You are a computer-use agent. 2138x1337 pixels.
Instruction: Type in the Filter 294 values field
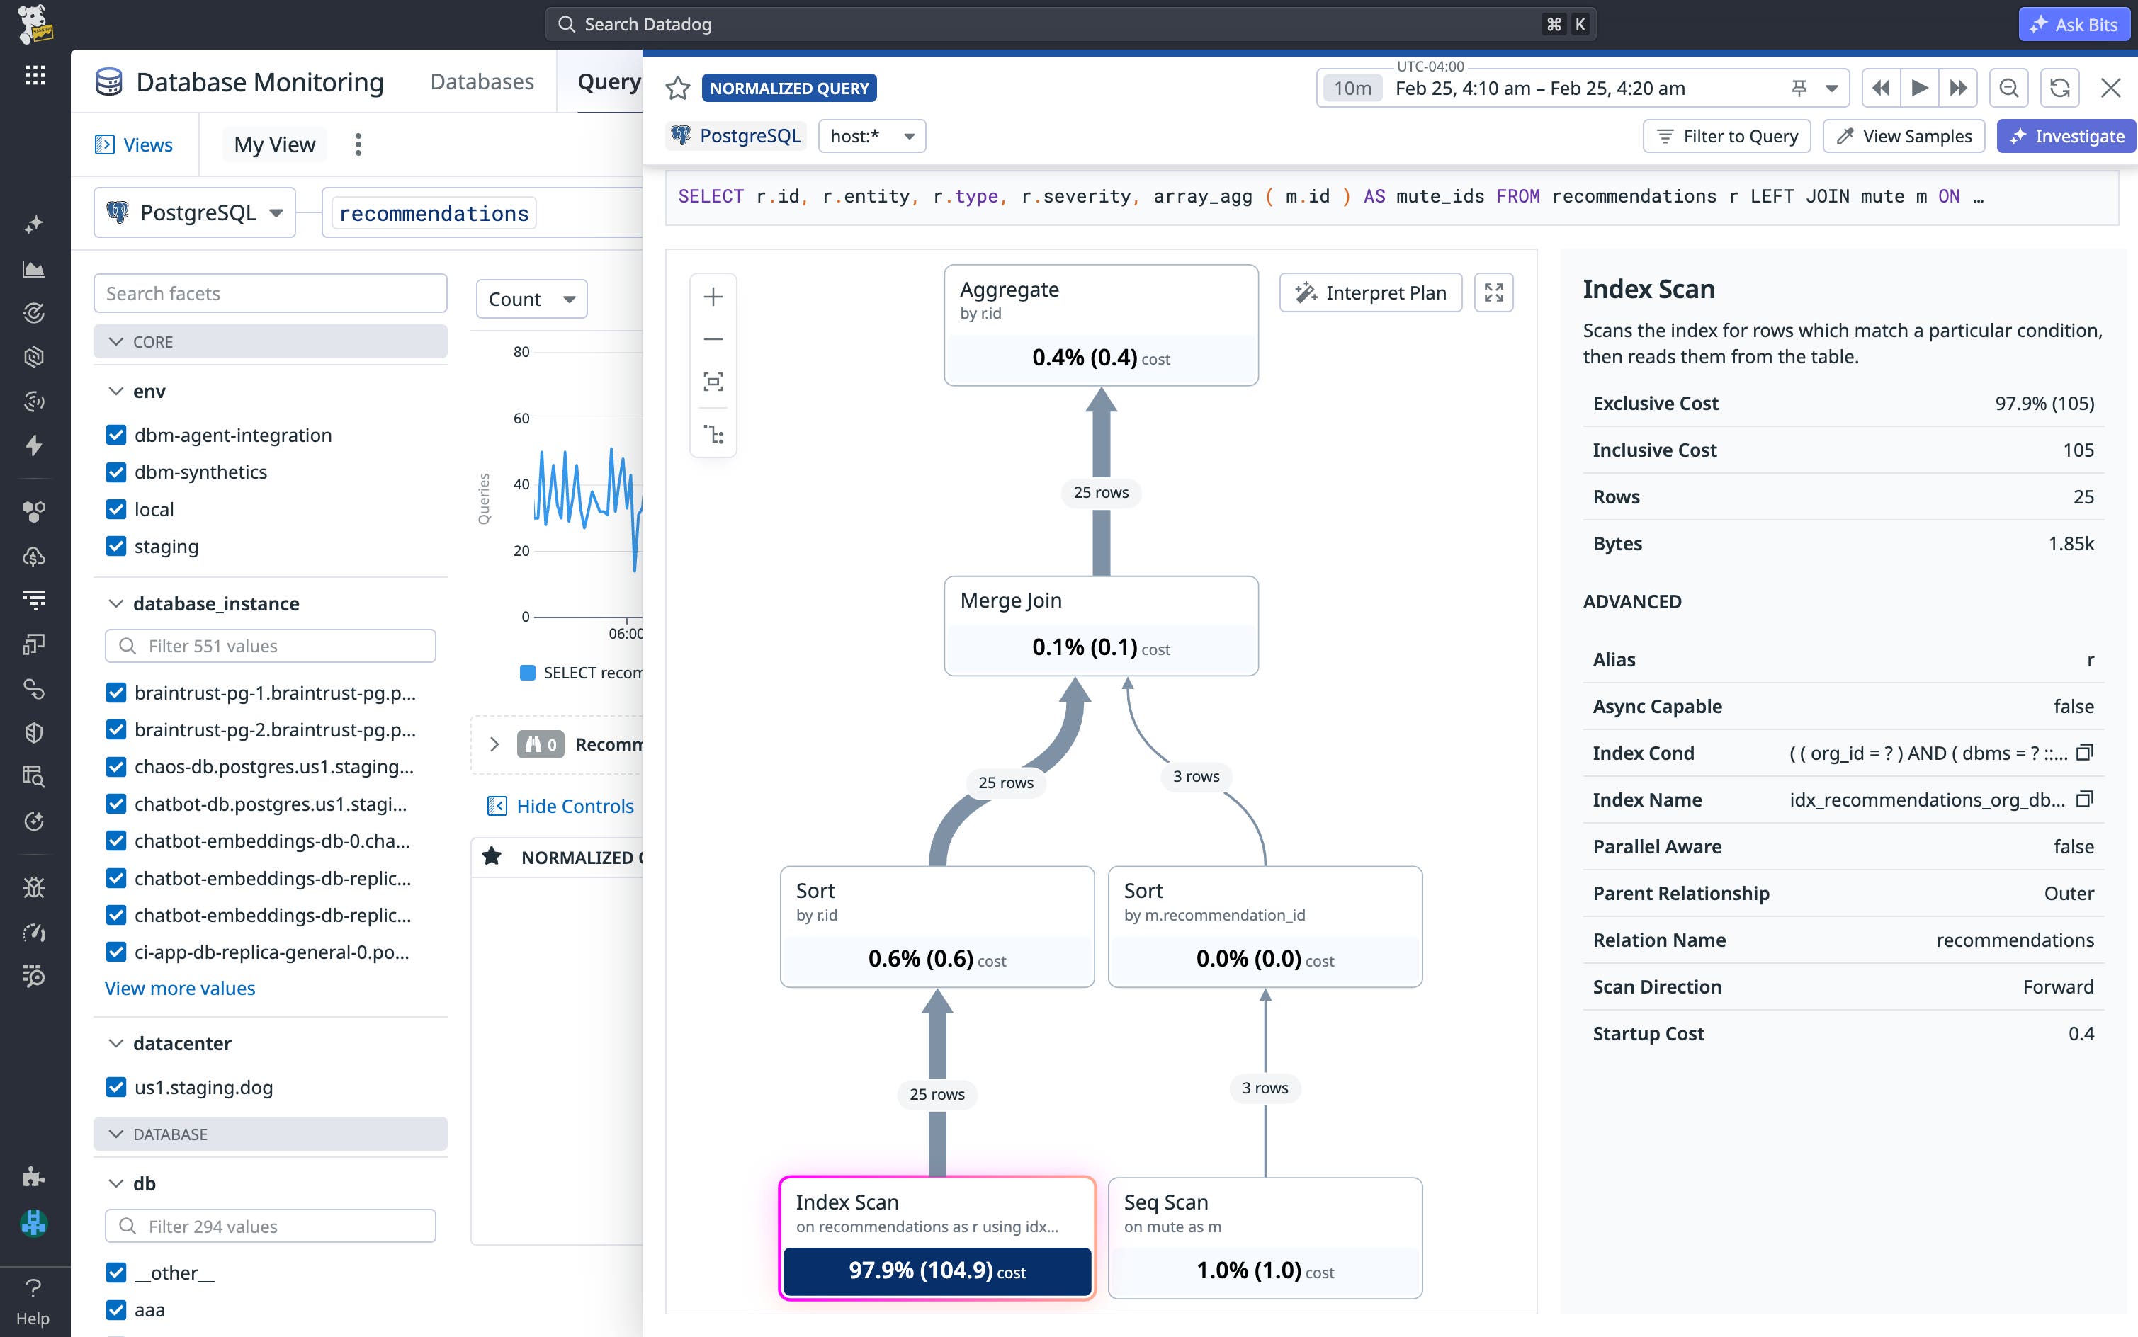pos(270,1226)
